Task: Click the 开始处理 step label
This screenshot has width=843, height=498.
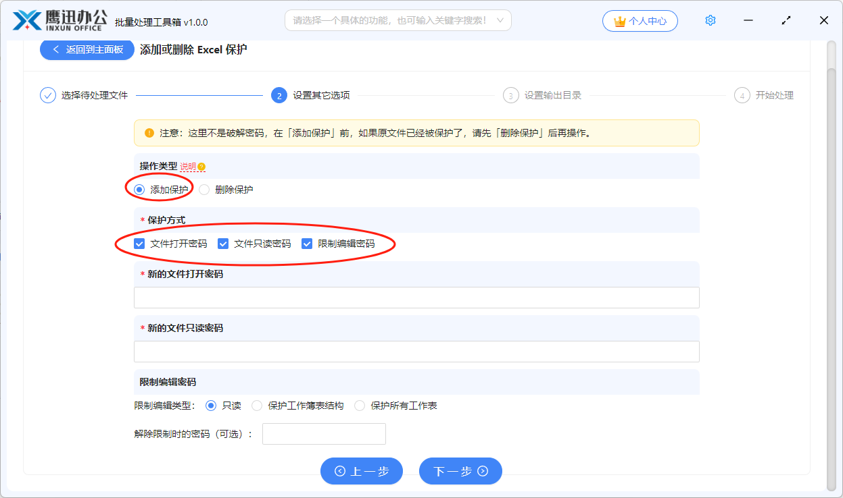Action: (x=773, y=95)
